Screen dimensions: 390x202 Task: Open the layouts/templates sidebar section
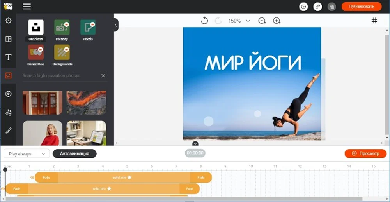9,39
